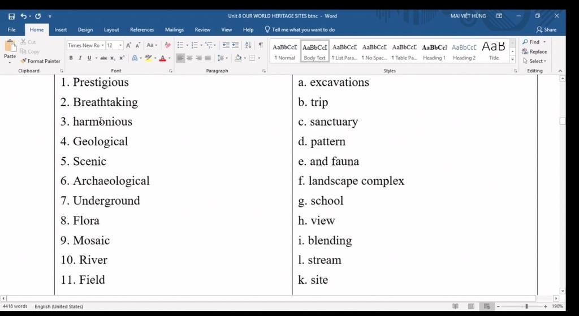The height and width of the screenshot is (316, 579).
Task: Increase the paragraph indent
Action: point(235,45)
